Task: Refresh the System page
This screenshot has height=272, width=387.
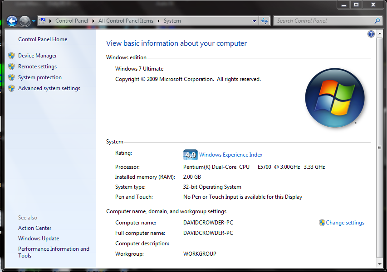Action: [265, 21]
